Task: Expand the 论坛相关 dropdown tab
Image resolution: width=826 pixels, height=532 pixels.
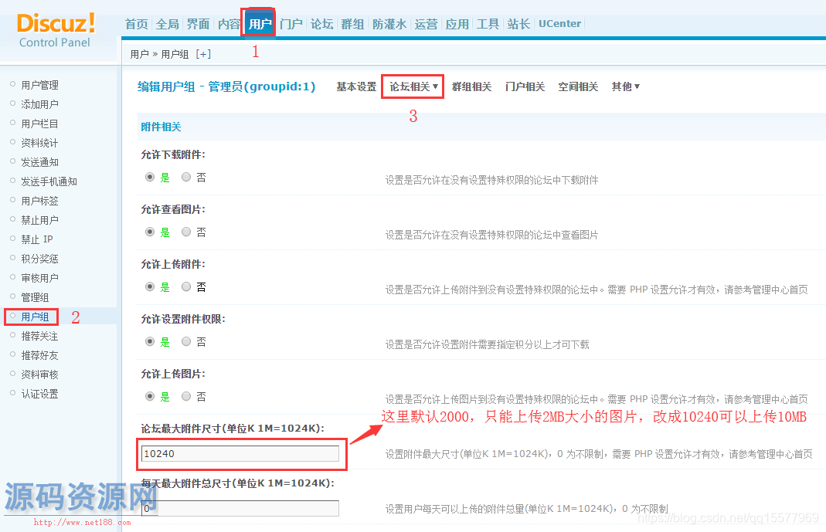Action: coord(413,86)
